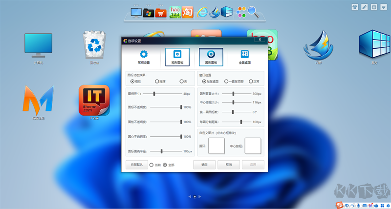Click the soft keyboard icon in Sogou bar
391x209 pixels.
pyautogui.click(x=365, y=206)
